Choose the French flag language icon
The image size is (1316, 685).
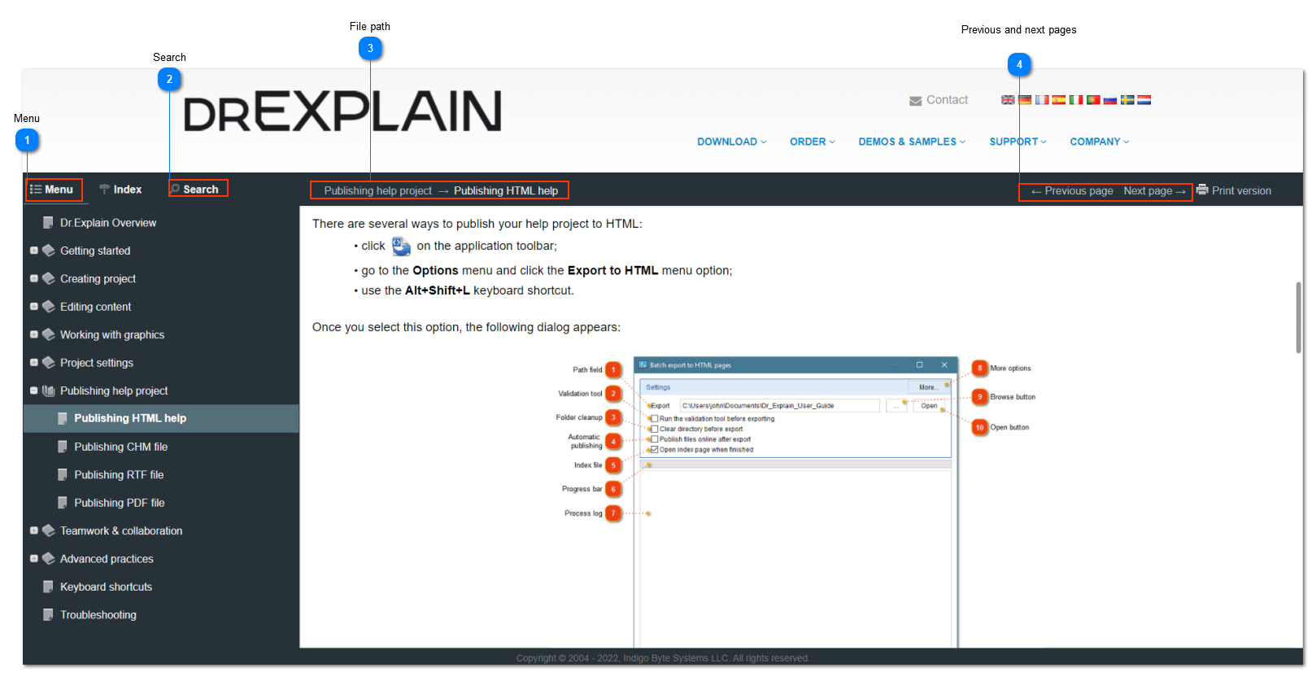point(1042,100)
